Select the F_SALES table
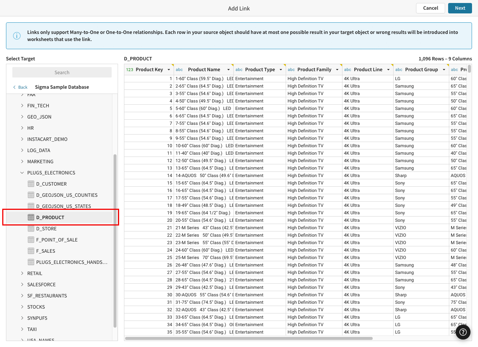This screenshot has height=347, width=478. [59, 251]
